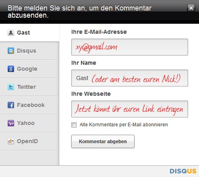The width and height of the screenshot is (199, 177).
Task: Close the login dialog with X
Action: 191,8
